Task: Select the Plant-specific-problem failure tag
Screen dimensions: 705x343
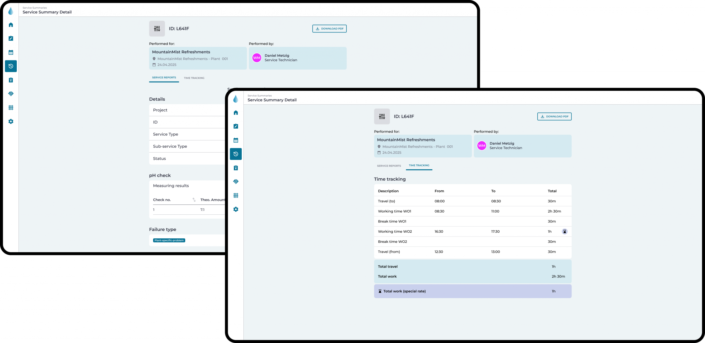Action: [x=169, y=240]
